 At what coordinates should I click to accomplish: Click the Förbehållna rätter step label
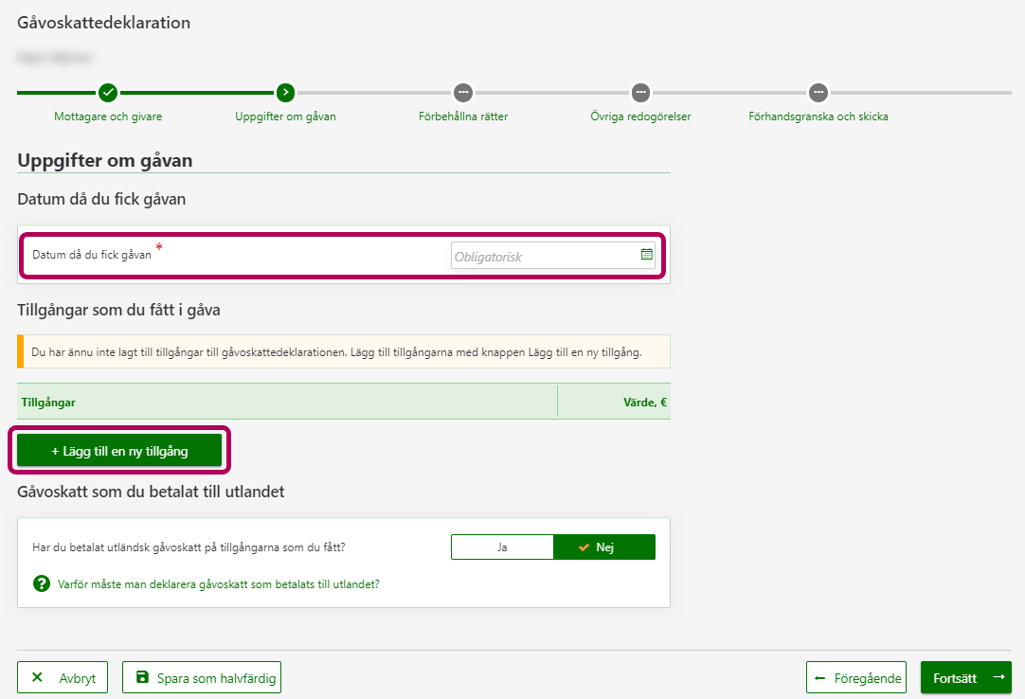coord(463,116)
